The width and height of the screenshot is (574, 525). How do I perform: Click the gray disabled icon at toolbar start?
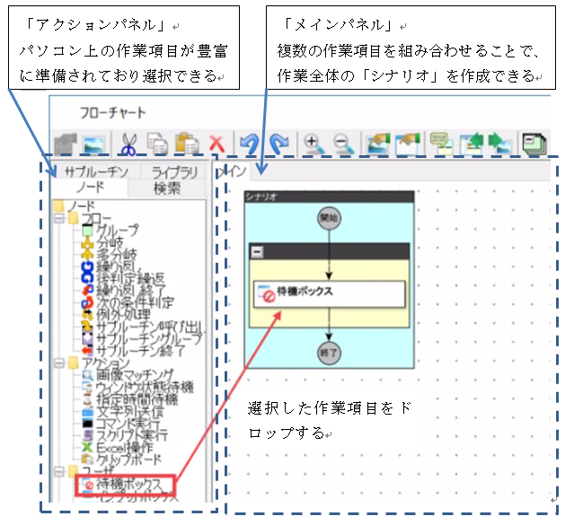coord(66,144)
